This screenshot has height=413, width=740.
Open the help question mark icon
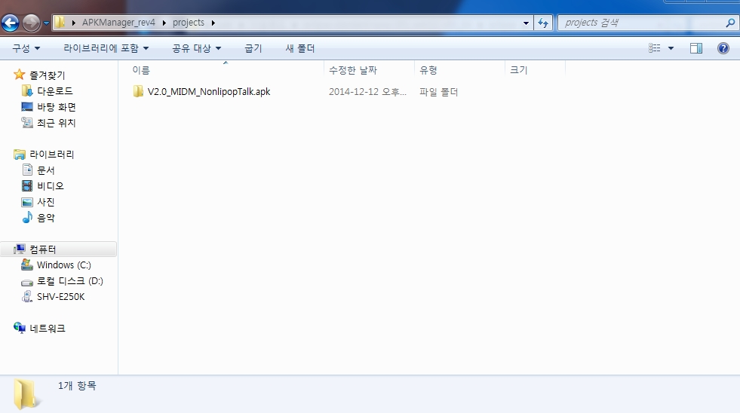[x=723, y=48]
